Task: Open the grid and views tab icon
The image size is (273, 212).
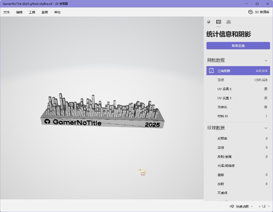Action: pyautogui.click(x=229, y=22)
